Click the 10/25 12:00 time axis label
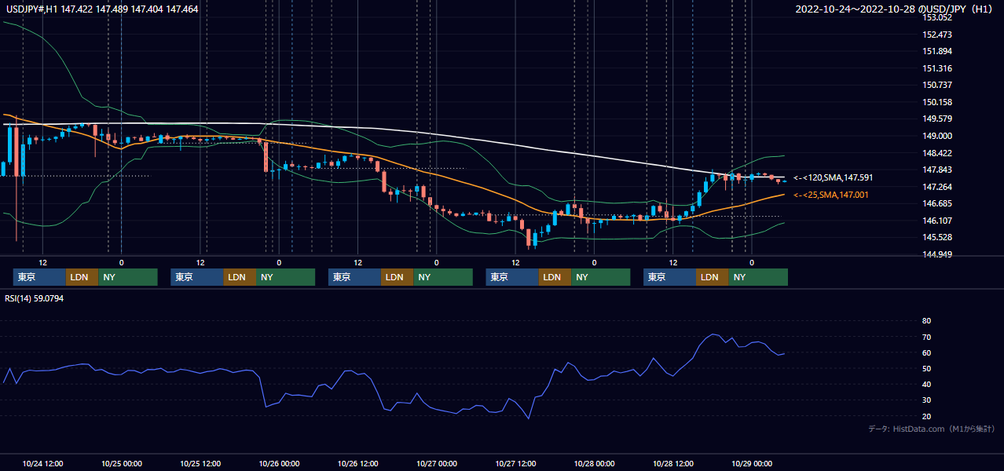1004x471 pixels. tap(200, 463)
